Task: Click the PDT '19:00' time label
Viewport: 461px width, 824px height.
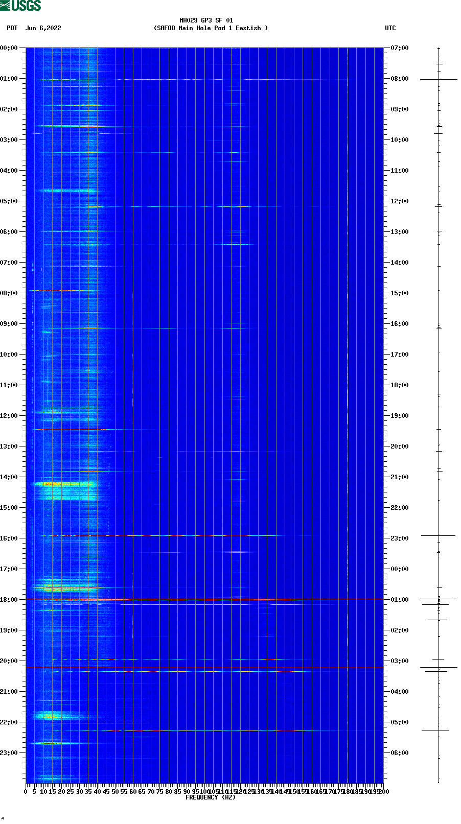Action: coord(9,630)
